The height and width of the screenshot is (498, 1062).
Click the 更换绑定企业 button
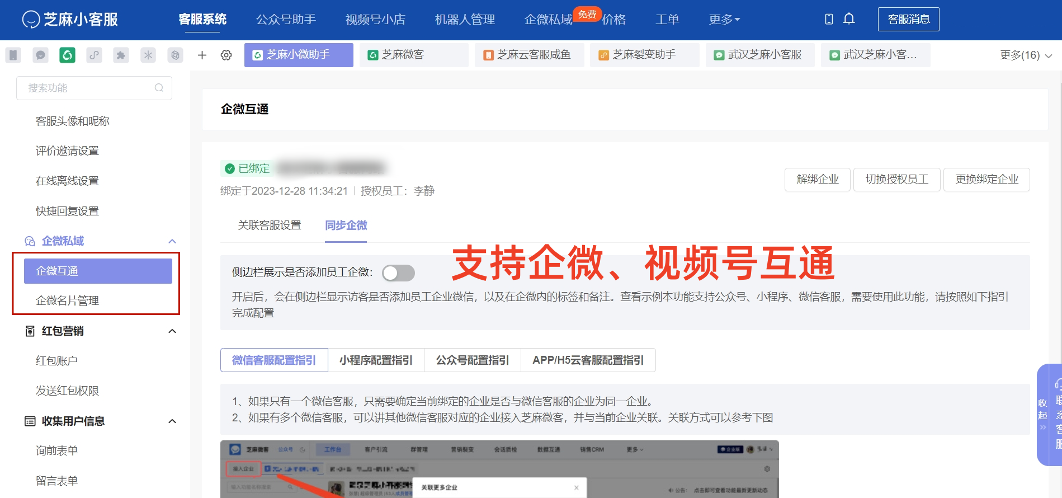pos(987,180)
